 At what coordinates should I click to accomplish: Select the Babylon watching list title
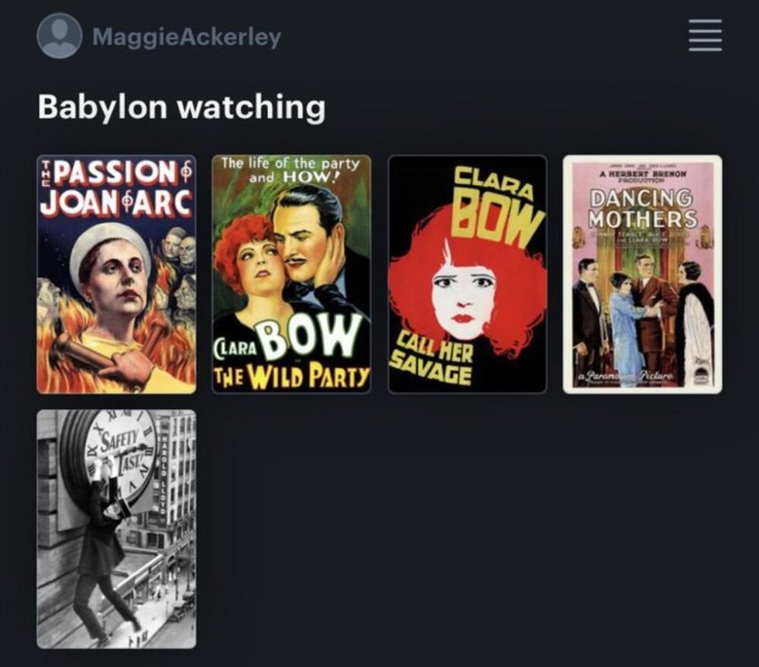(181, 106)
